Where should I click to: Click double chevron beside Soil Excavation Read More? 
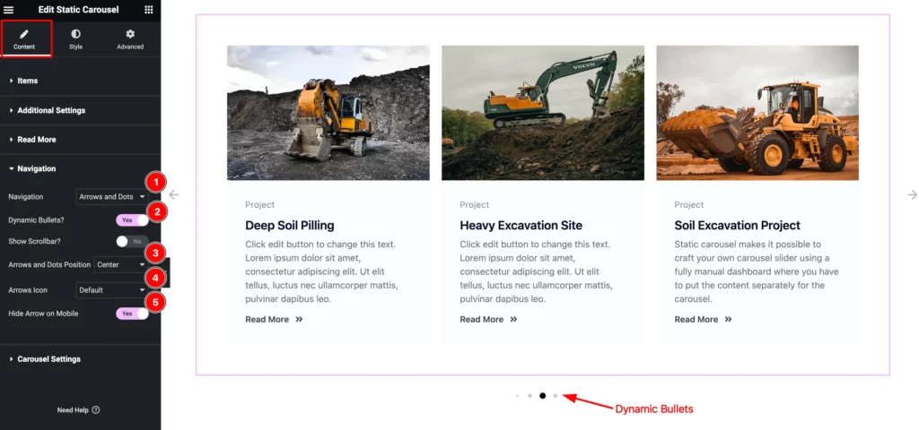(729, 320)
